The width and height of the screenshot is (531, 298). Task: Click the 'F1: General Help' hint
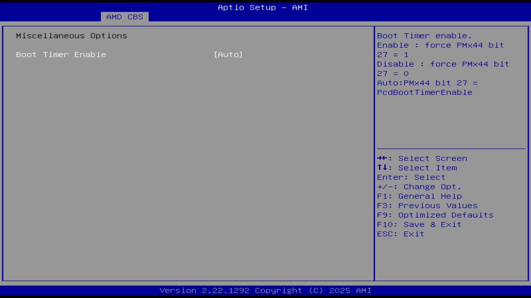point(419,196)
